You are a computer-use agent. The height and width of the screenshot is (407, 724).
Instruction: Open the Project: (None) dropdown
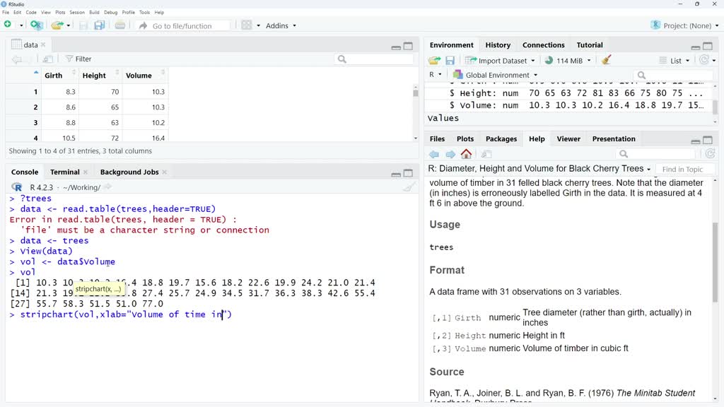(x=684, y=25)
